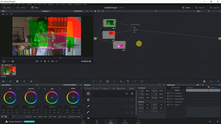The image size is (221, 124).
Task: Reset the Gain color wheel
Action: click(60, 89)
